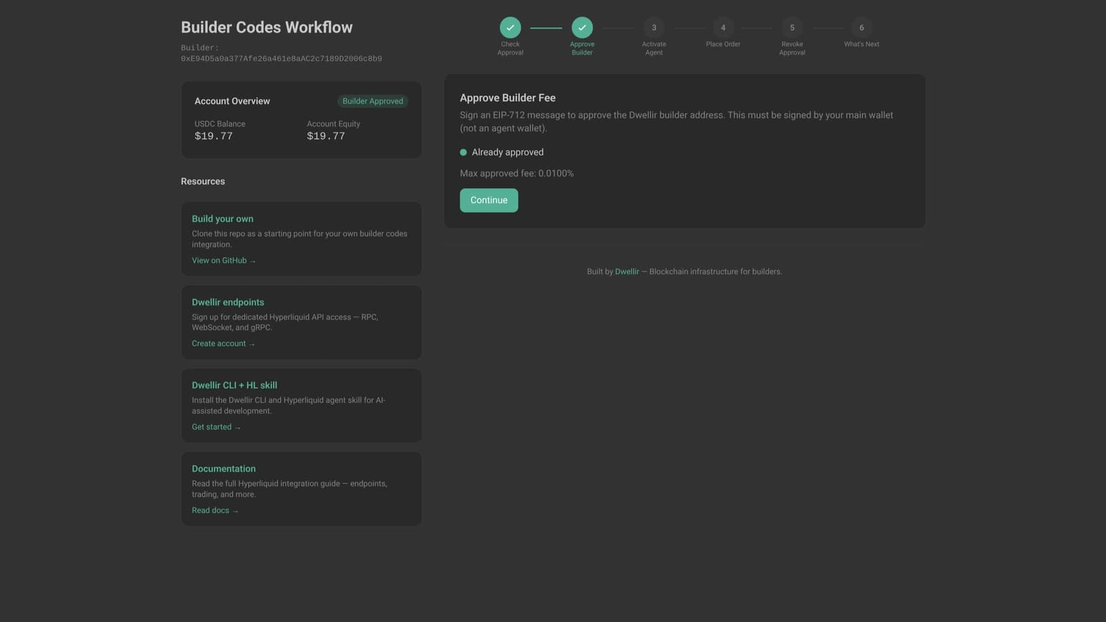
Task: Select the Build your own card heading
Action: click(223, 218)
